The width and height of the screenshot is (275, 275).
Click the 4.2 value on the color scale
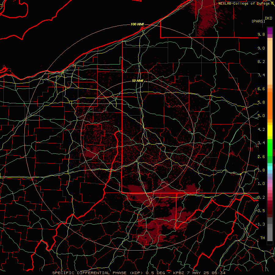261,130
